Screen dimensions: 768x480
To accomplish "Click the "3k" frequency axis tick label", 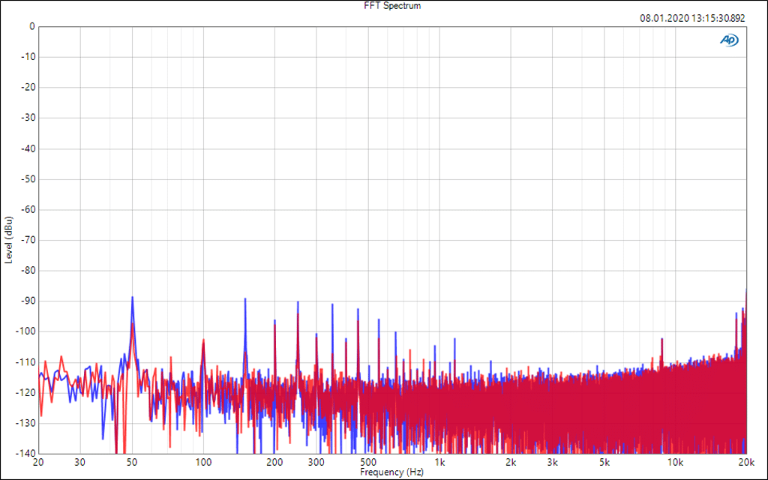I will tap(553, 462).
